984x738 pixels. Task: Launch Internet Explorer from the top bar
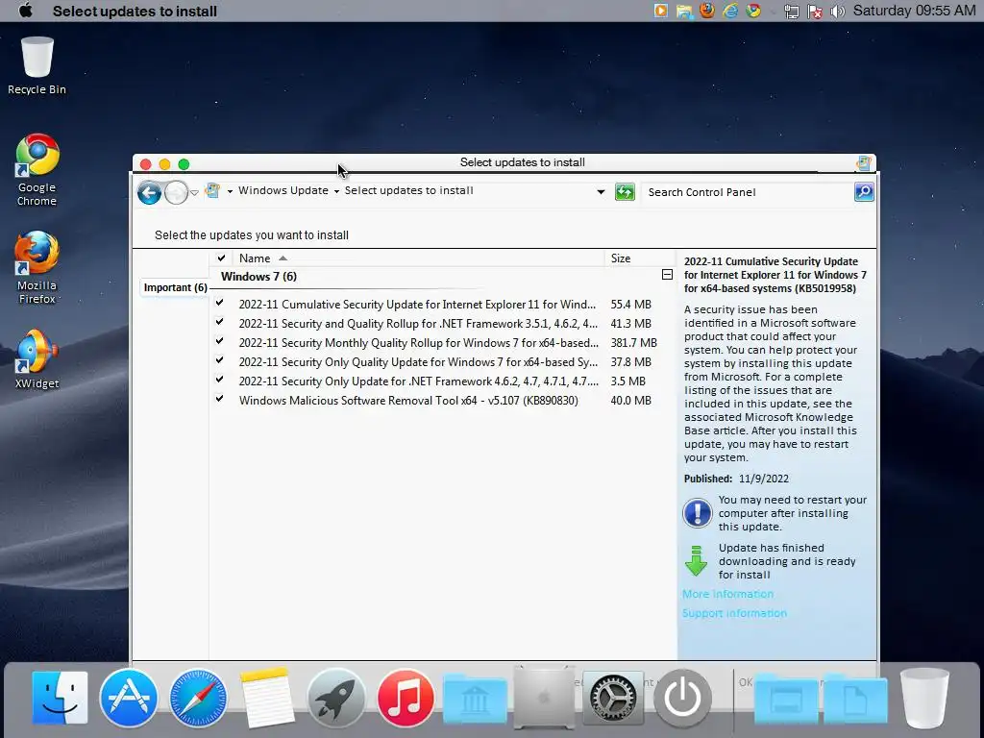pyautogui.click(x=730, y=11)
